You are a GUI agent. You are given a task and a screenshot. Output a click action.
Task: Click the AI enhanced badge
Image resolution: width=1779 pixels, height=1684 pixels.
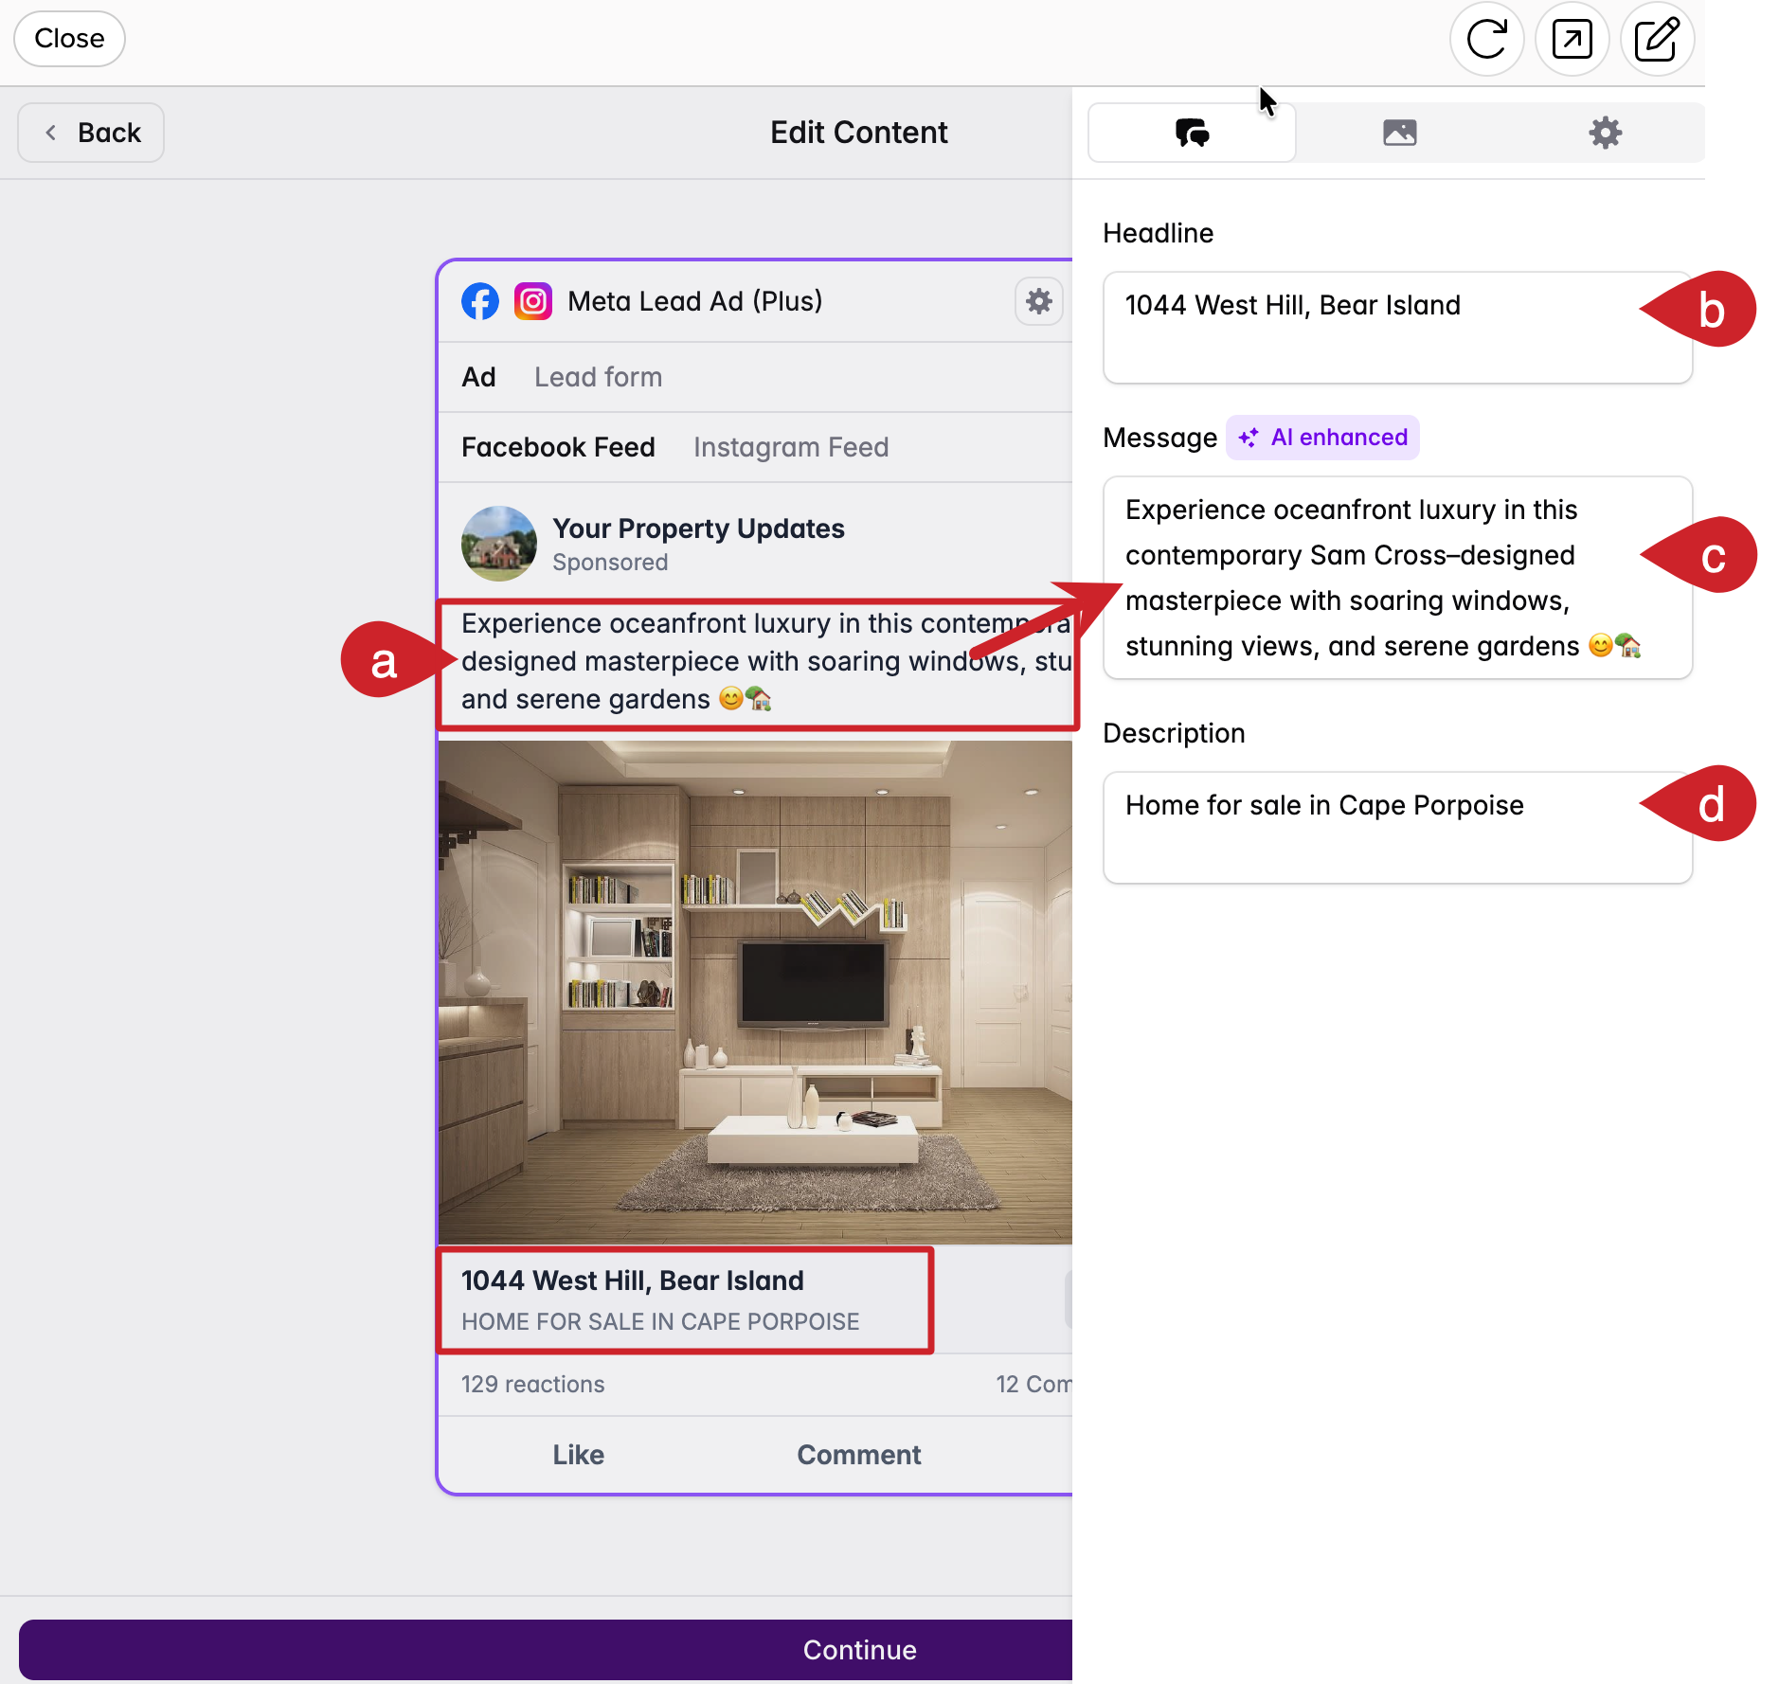click(1322, 438)
